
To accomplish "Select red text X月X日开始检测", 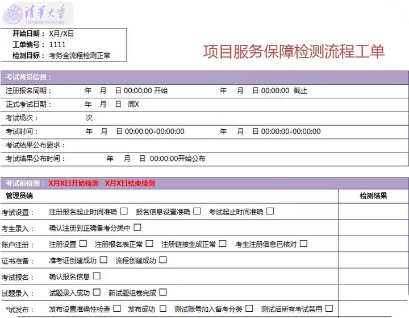I will click(x=73, y=183).
